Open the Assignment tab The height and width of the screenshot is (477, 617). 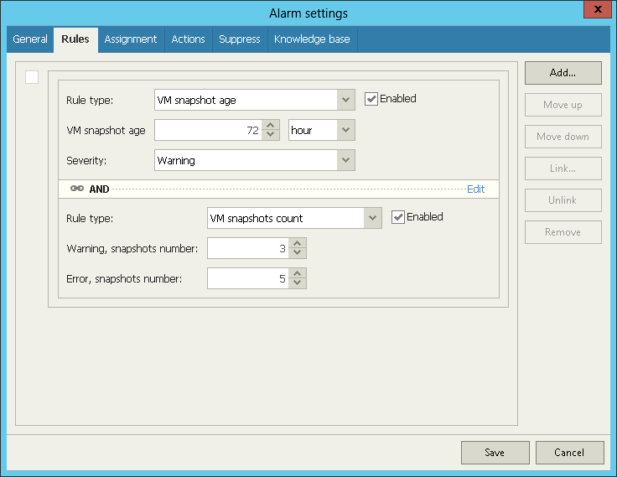click(x=131, y=39)
